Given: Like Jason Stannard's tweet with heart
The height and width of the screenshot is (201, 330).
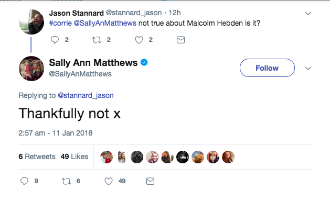Looking at the screenshot, I should [139, 40].
